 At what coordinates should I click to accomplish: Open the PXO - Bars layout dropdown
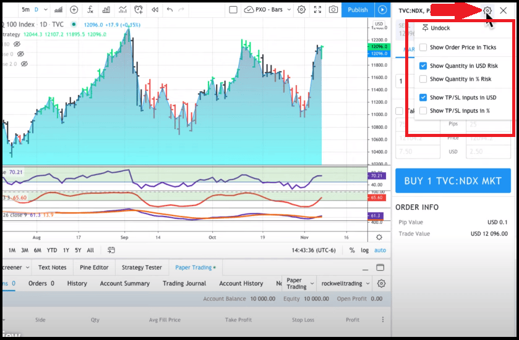pos(267,10)
